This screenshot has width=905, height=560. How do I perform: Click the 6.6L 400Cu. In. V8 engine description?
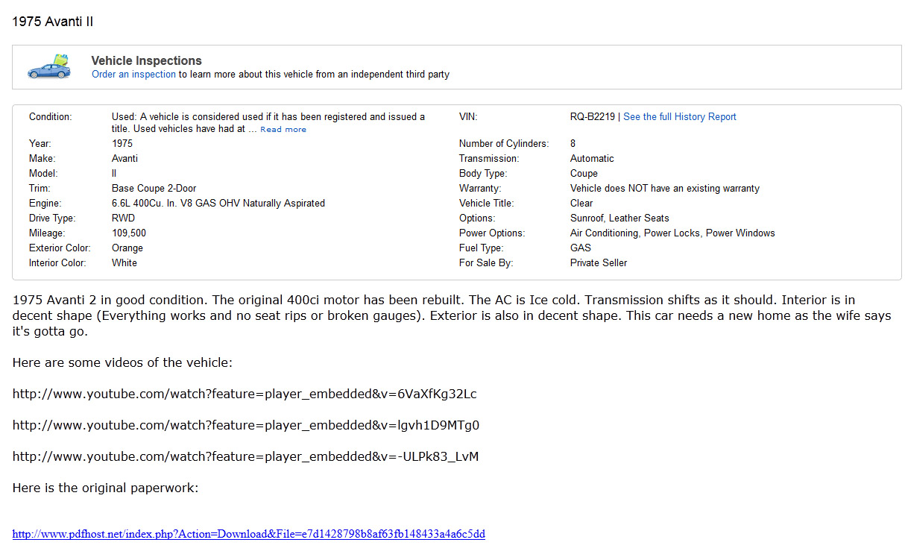pos(218,204)
